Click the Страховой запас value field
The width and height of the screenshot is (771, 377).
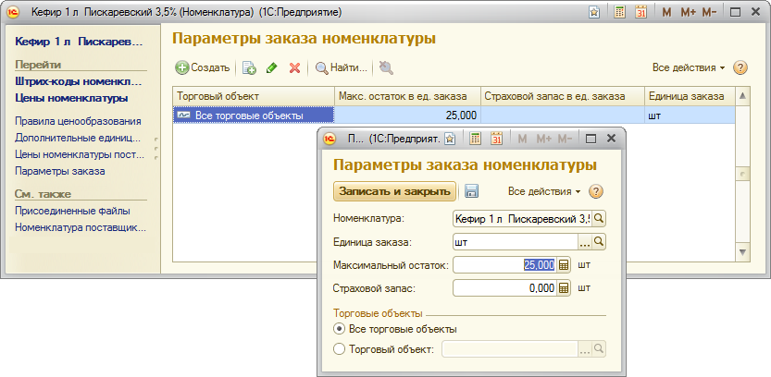coord(505,288)
